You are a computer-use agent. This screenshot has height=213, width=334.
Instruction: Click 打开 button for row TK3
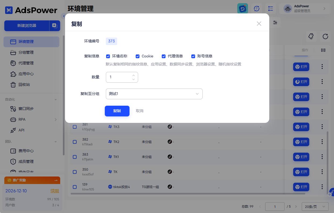[301, 127]
